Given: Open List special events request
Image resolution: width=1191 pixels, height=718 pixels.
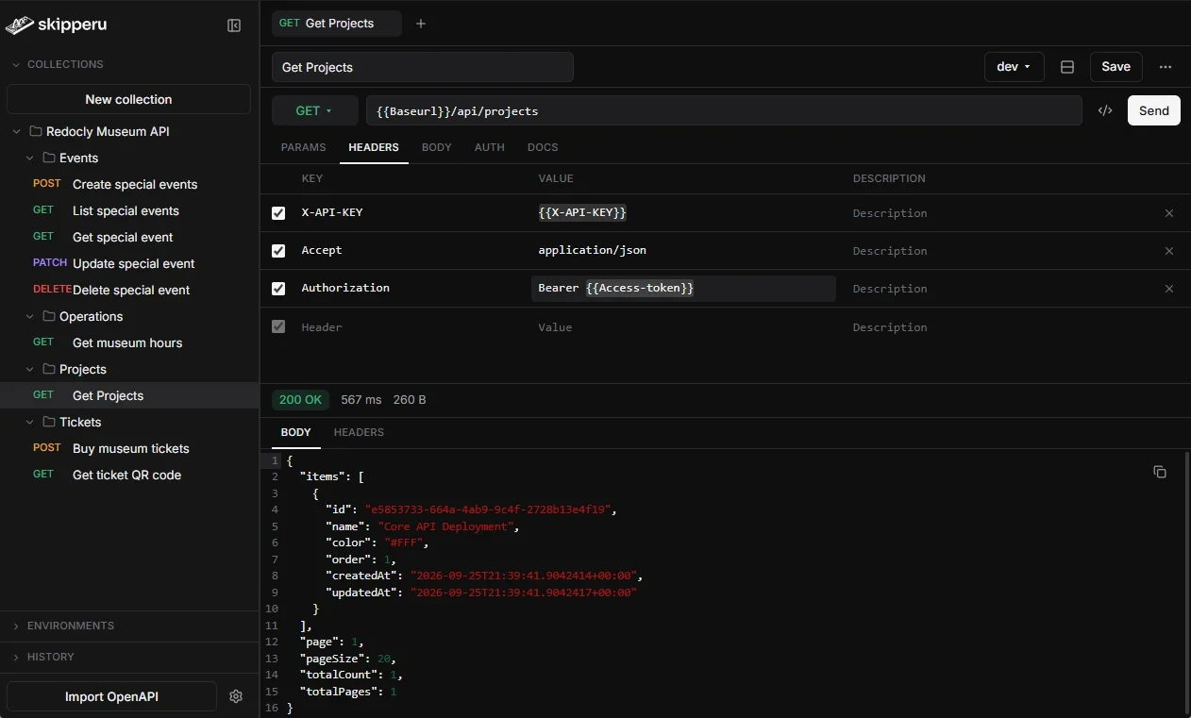Looking at the screenshot, I should pos(129,210).
